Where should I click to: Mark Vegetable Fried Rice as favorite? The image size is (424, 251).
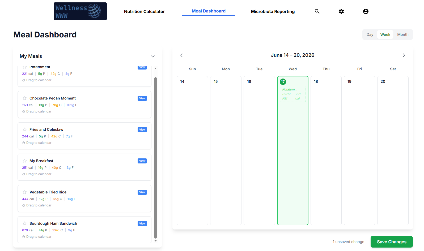[25, 192]
